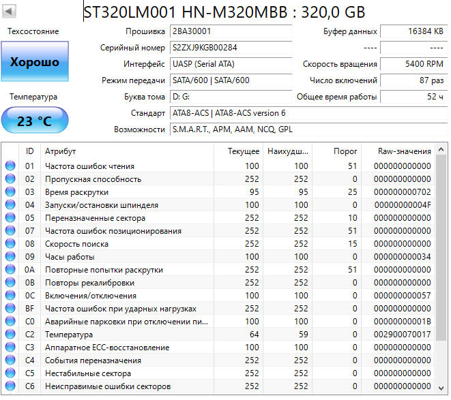Click the disk title ST320LM001 HN-M320MBB
451x400 pixels.
pyautogui.click(x=224, y=12)
